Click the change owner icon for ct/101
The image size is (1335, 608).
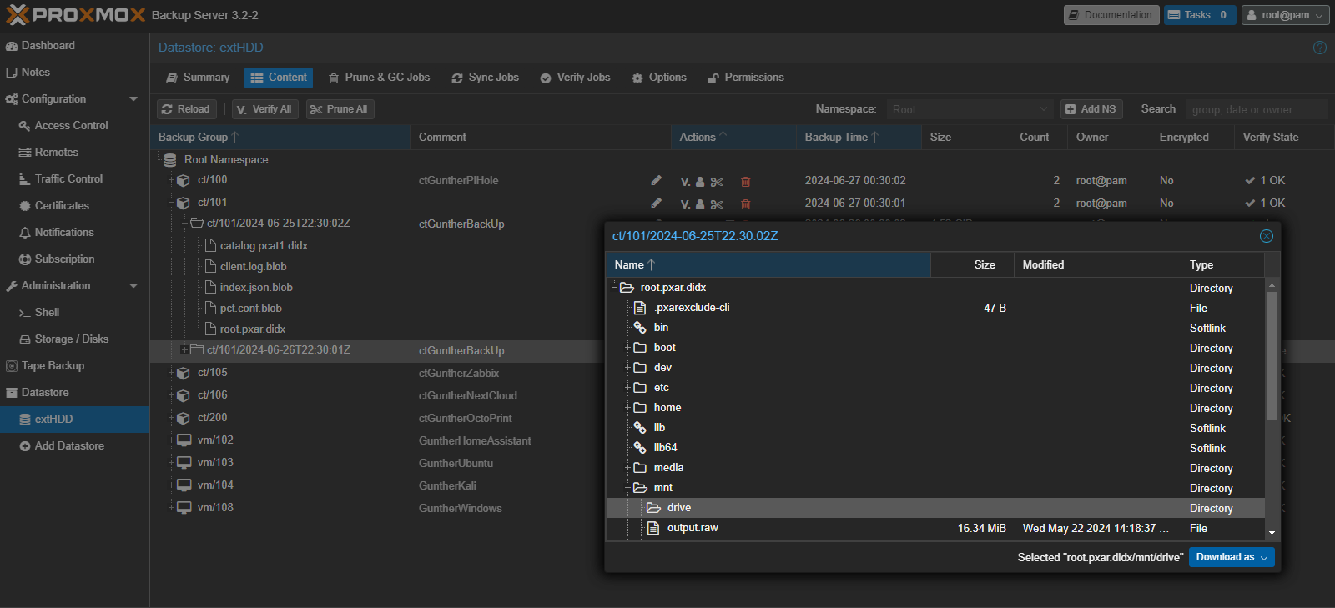(x=700, y=204)
